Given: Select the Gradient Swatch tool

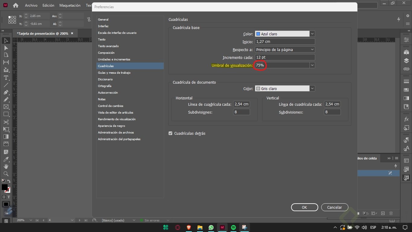Looking at the screenshot, I should tap(6, 137).
